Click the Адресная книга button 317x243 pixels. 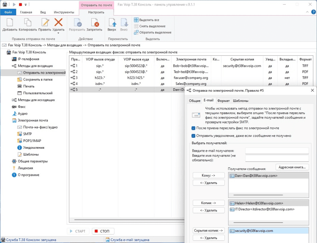coord(292,167)
